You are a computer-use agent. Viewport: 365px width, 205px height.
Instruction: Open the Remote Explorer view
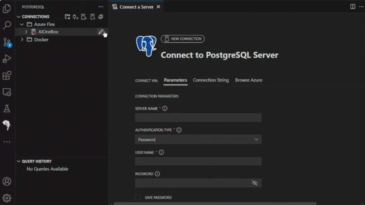pyautogui.click(x=7, y=92)
